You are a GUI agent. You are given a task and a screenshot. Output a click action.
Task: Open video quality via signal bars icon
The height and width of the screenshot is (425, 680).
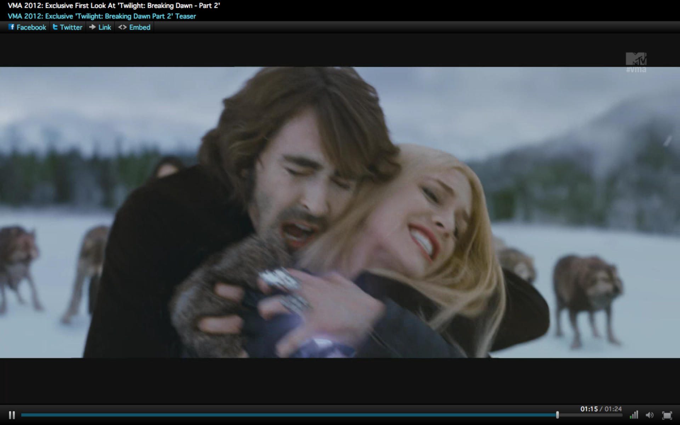(x=634, y=415)
